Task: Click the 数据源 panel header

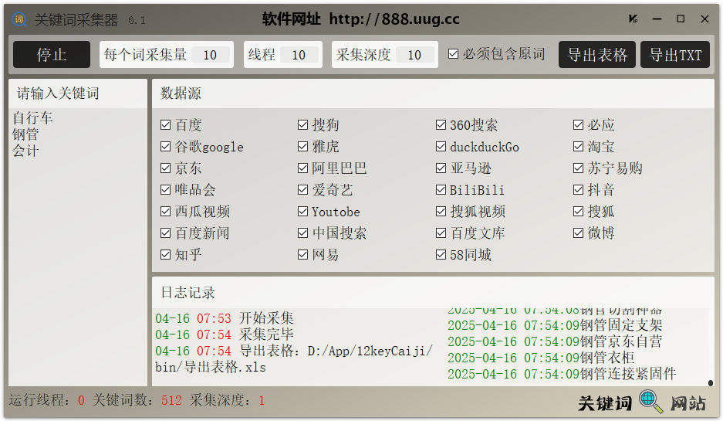Action: [x=181, y=93]
